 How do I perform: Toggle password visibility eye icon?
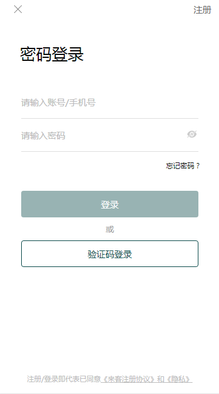192,134
